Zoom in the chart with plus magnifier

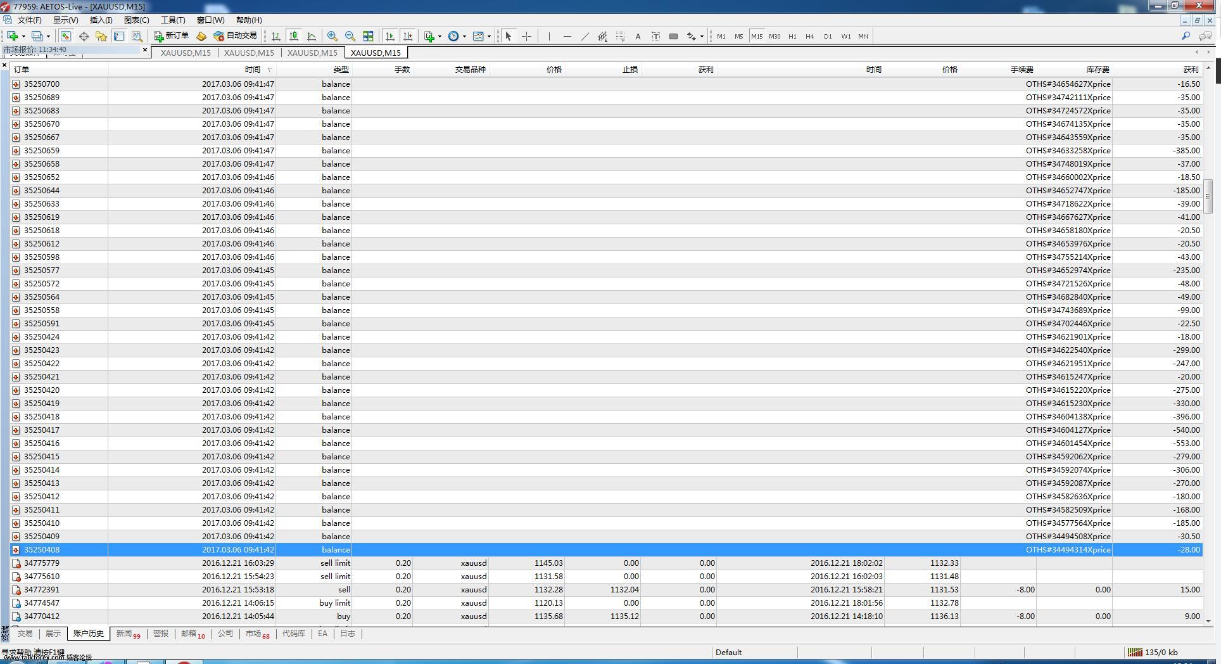tap(332, 36)
